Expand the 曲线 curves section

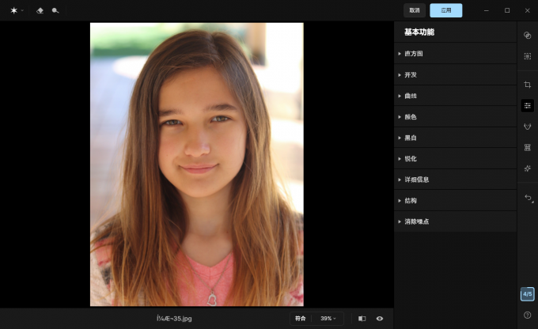(x=455, y=96)
